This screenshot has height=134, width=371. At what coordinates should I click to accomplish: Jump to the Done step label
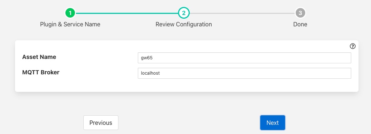coord(300,24)
